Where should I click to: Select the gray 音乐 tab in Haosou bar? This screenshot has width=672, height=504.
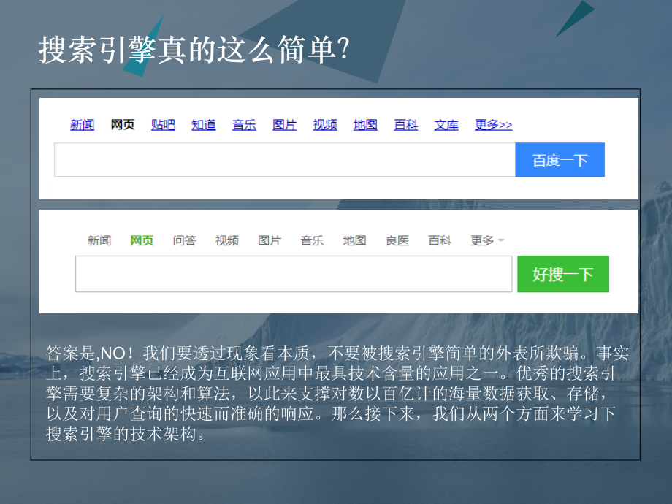coord(312,240)
